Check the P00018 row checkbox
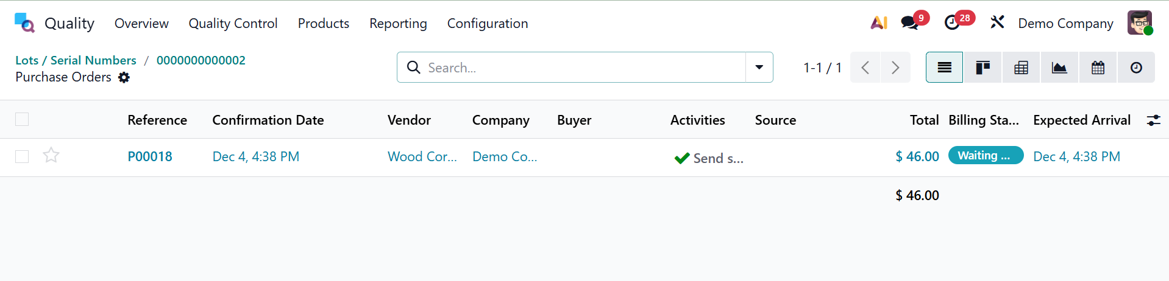The image size is (1169, 281). pyautogui.click(x=22, y=156)
